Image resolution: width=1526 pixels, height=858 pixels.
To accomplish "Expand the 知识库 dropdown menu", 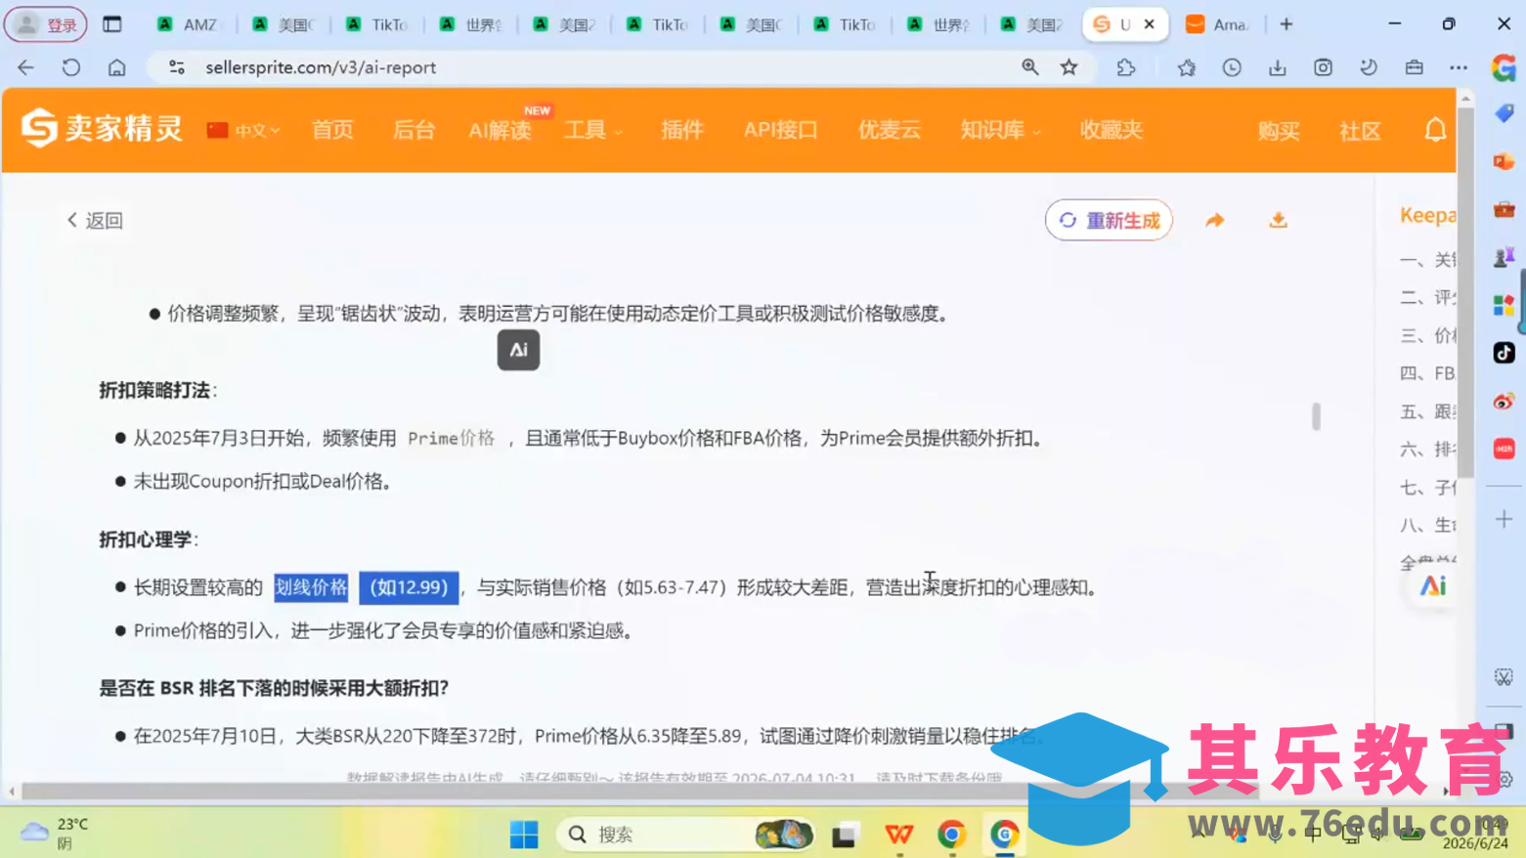I will point(1000,130).
